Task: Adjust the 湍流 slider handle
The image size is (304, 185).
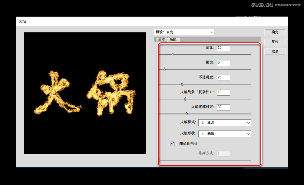Action: click(x=173, y=54)
